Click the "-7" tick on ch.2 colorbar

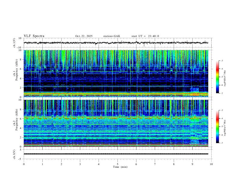pyautogui.click(x=221, y=143)
